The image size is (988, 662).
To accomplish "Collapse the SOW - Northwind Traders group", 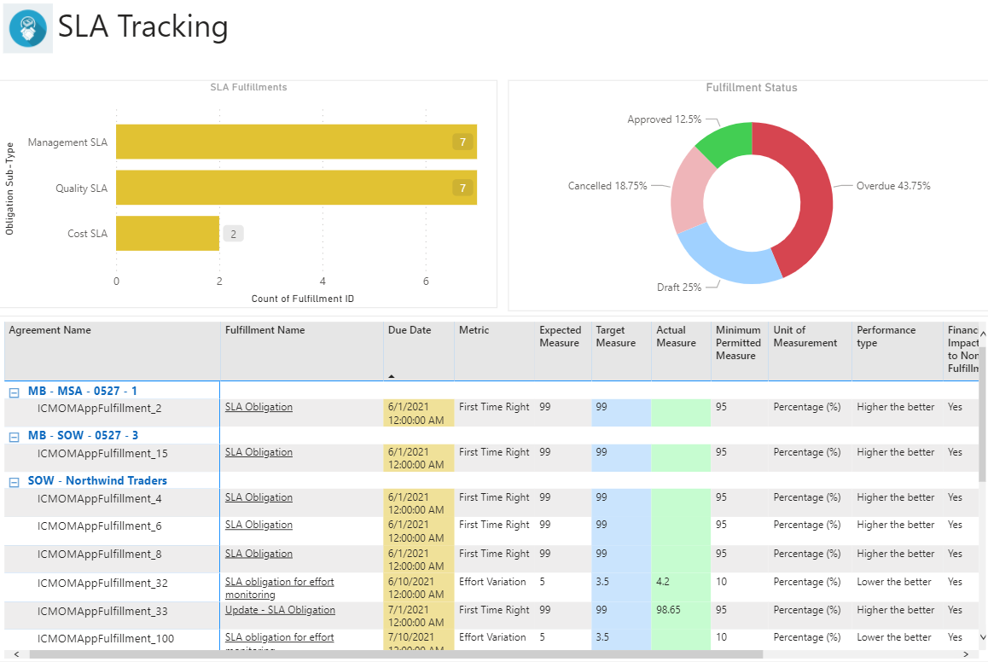I will click(14, 481).
